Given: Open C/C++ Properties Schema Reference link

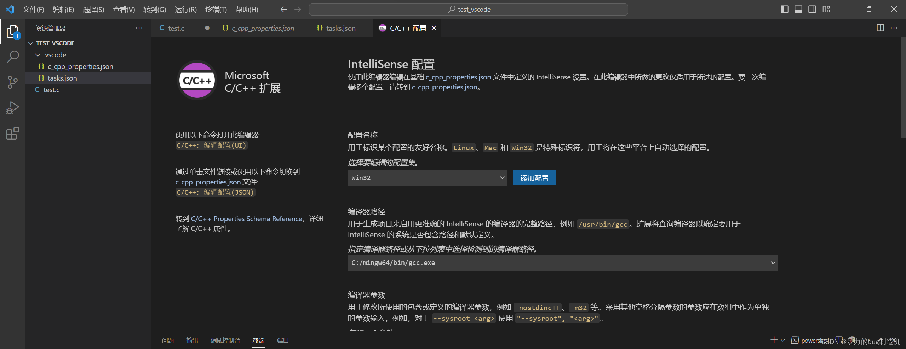Looking at the screenshot, I should [x=246, y=219].
